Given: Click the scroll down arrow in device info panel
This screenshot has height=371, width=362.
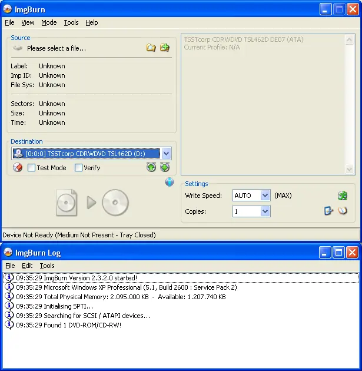Looking at the screenshot, I should coord(350,169).
